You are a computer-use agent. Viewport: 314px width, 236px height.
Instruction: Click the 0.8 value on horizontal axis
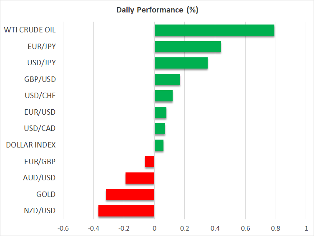tap(276, 228)
